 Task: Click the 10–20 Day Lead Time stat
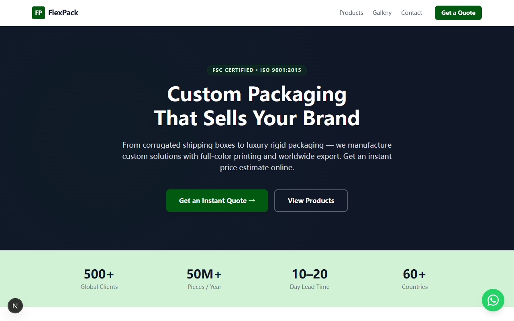coord(310,279)
